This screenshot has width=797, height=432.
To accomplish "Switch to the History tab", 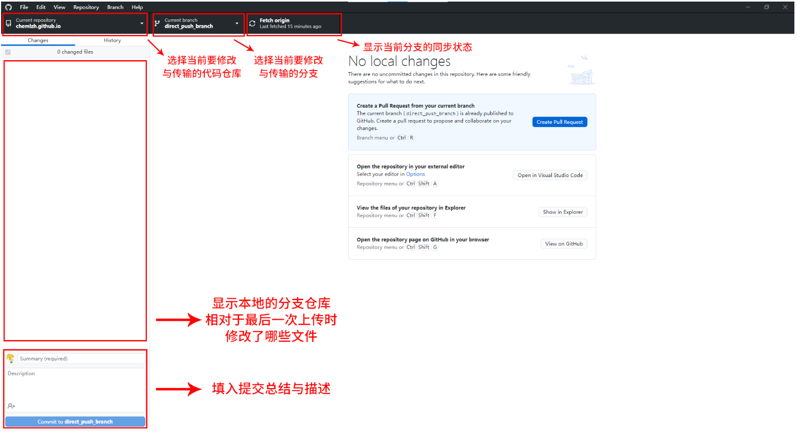I will click(x=112, y=40).
